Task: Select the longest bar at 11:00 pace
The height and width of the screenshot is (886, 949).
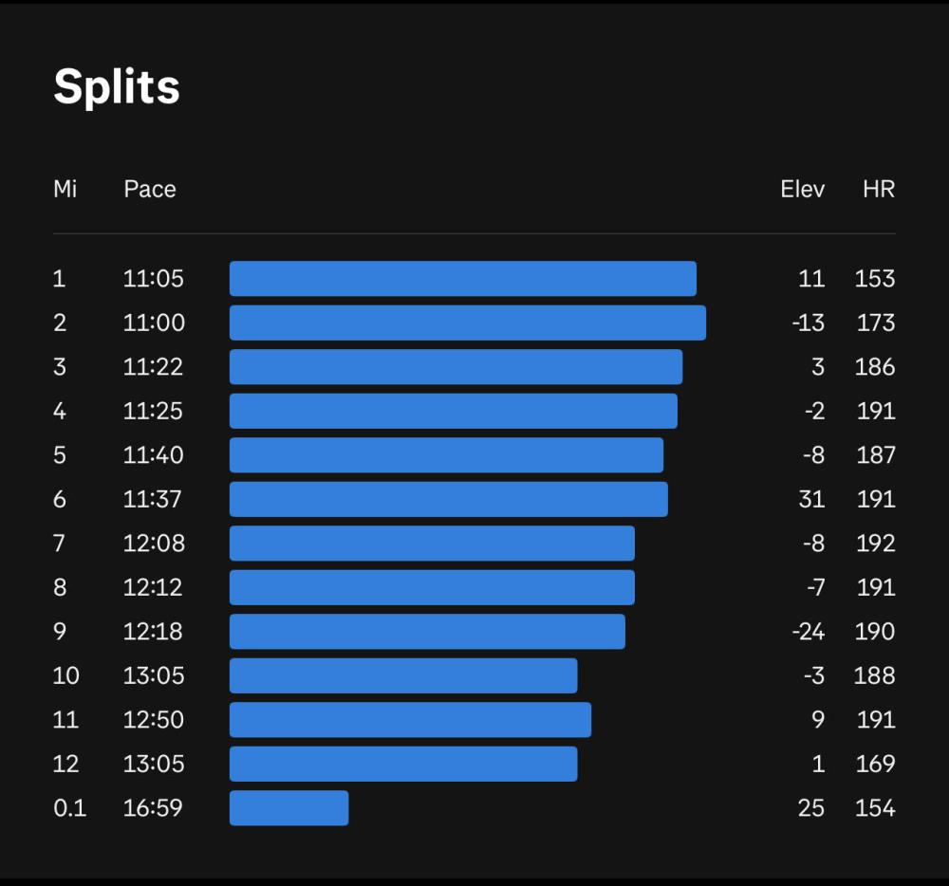Action: click(x=467, y=323)
